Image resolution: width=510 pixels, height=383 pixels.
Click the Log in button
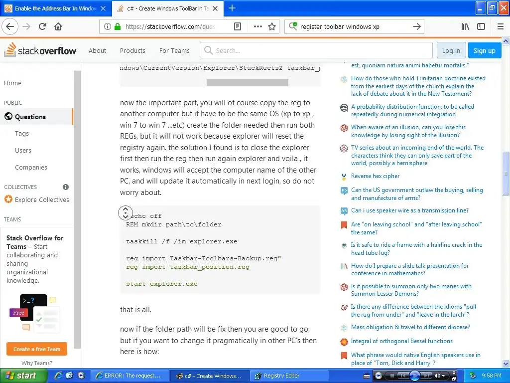point(451,50)
